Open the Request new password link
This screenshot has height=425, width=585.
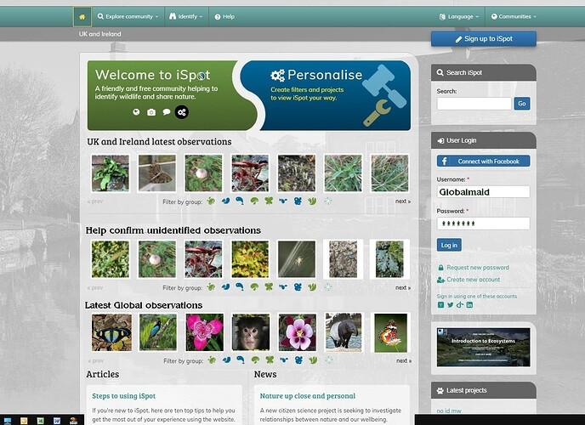point(478,267)
